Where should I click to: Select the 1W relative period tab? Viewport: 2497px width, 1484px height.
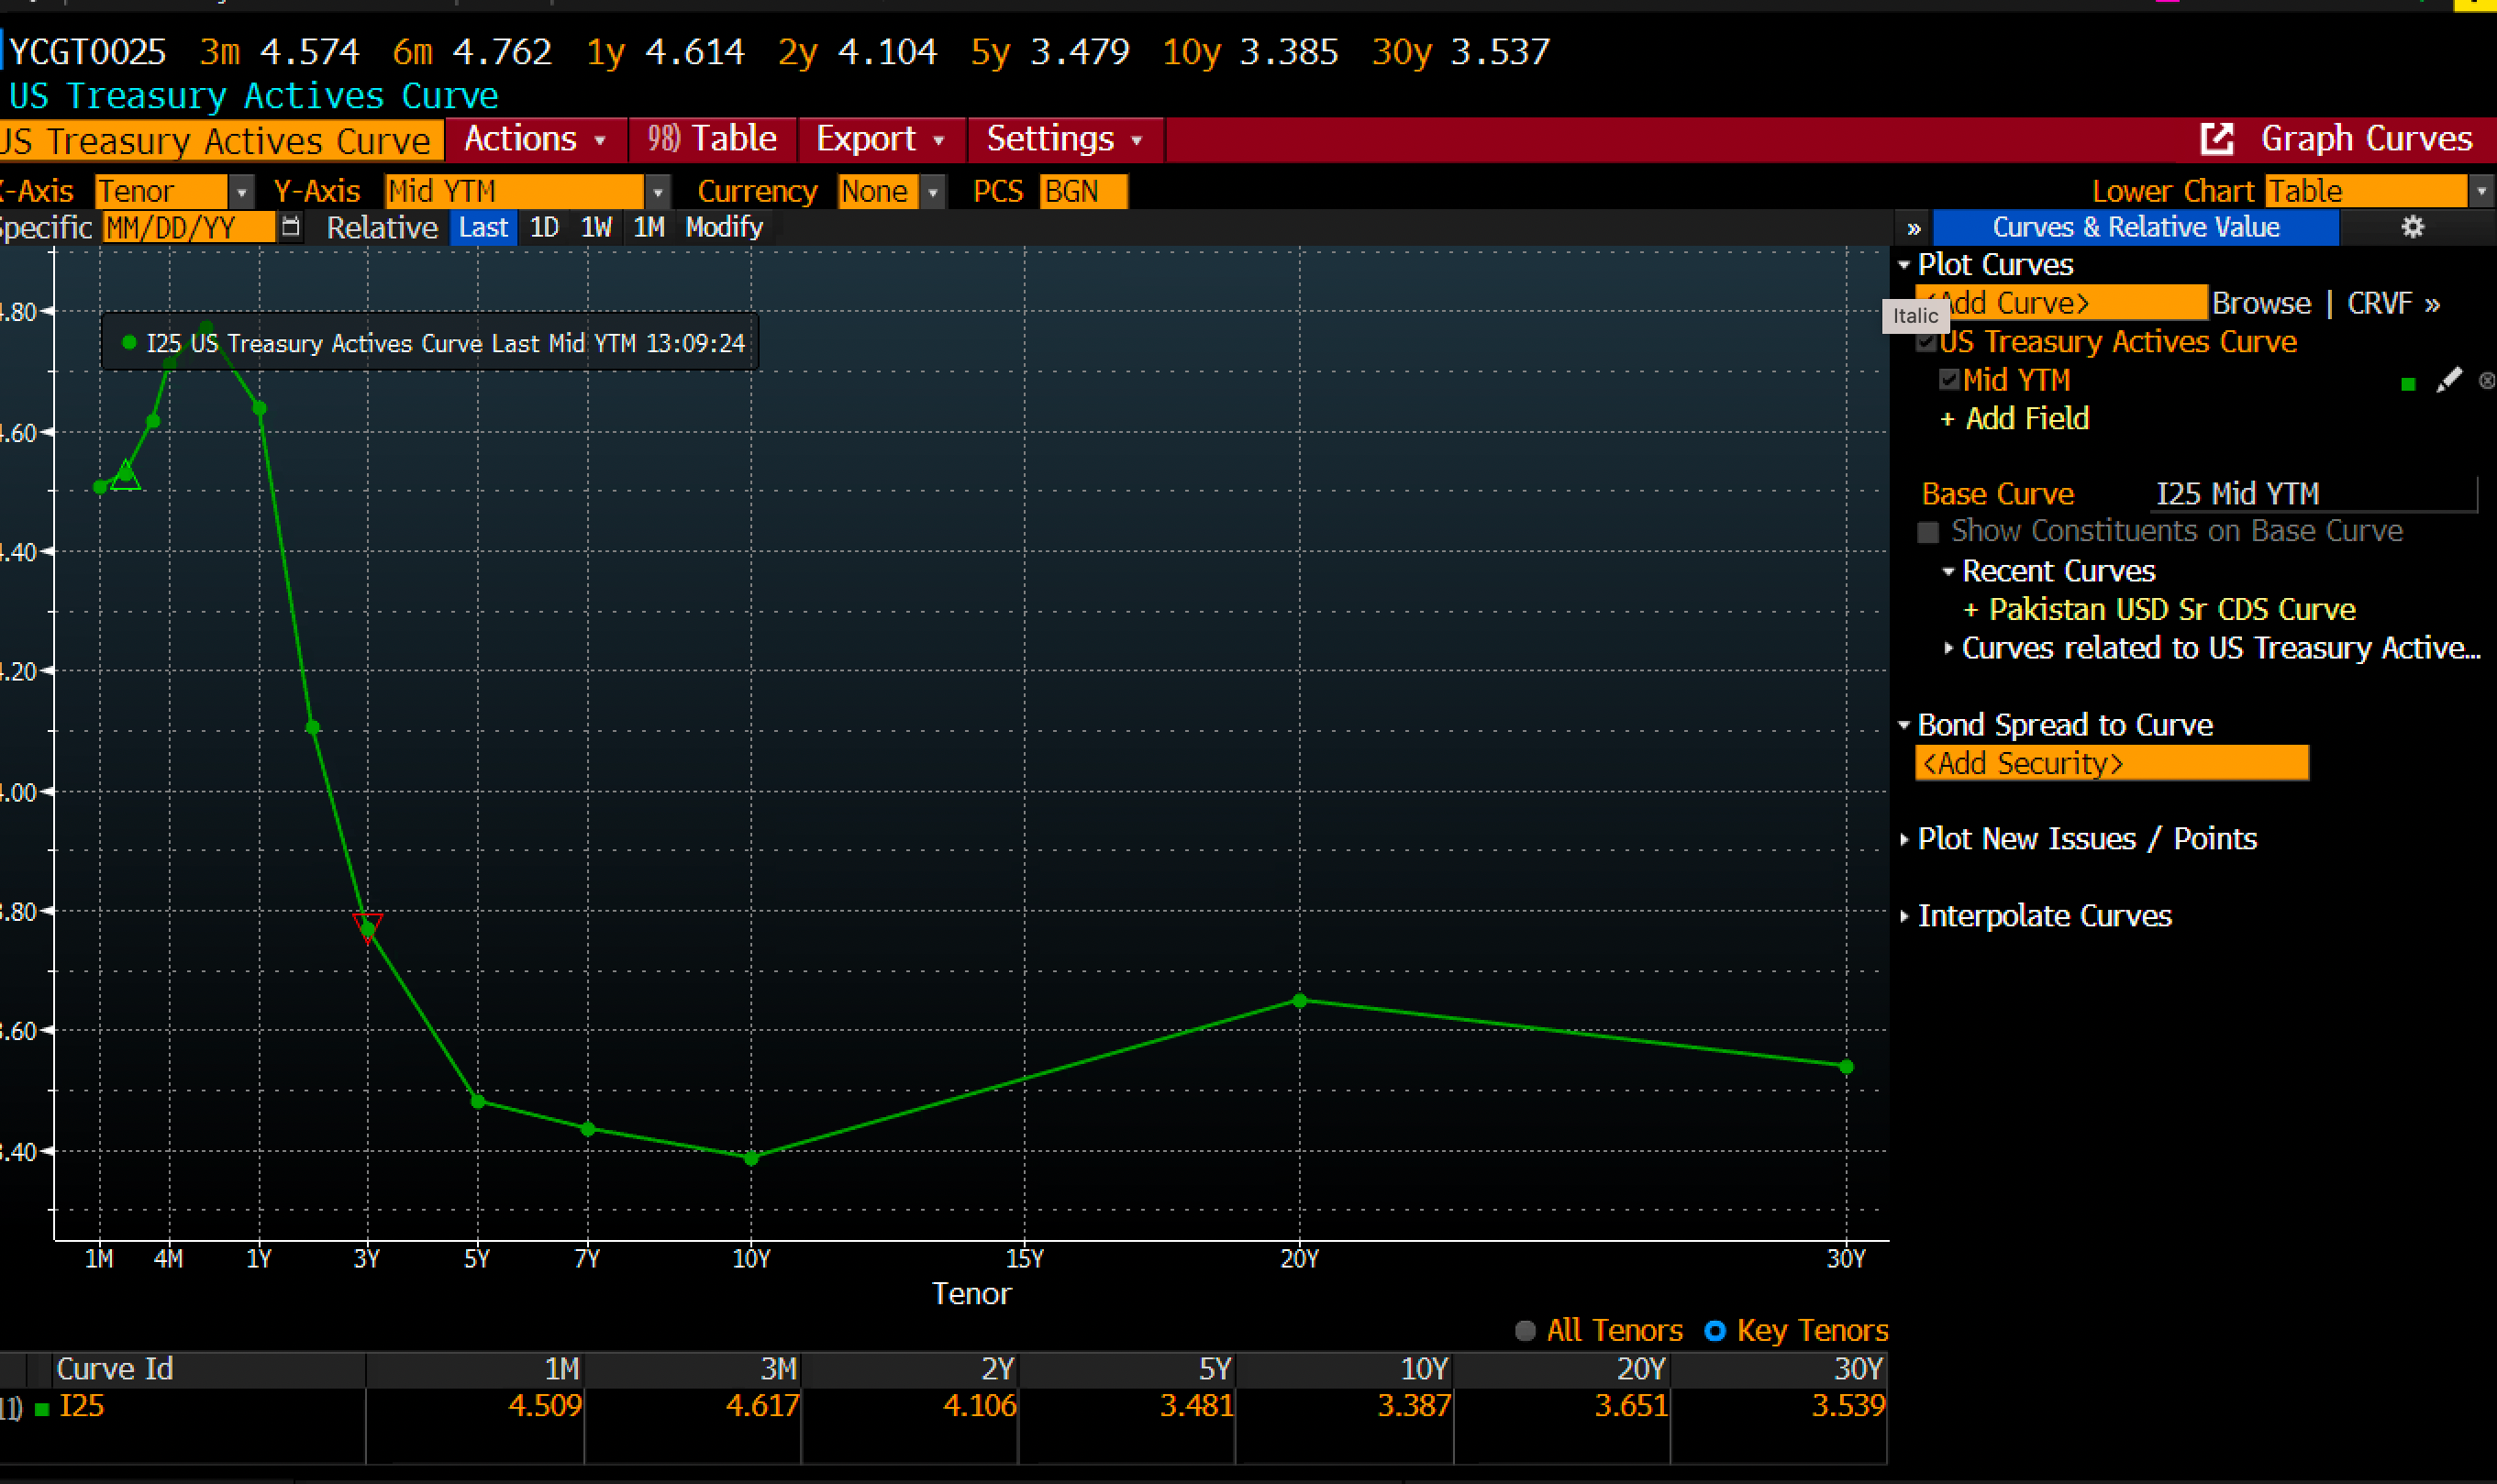596,227
